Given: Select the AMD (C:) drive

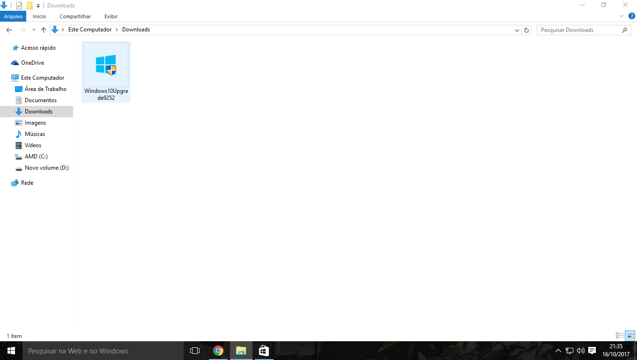Looking at the screenshot, I should point(36,157).
